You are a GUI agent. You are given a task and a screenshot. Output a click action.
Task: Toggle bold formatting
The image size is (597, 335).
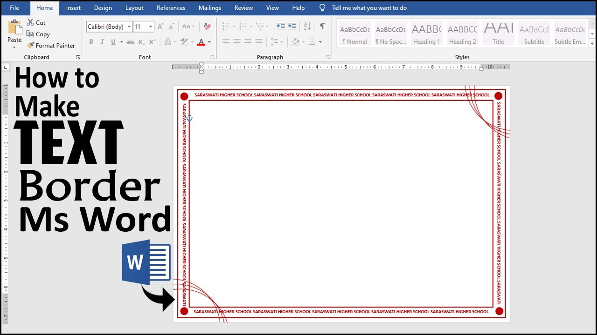(x=91, y=42)
